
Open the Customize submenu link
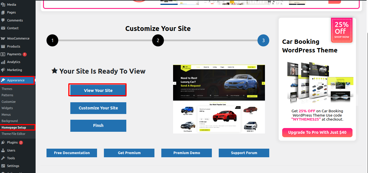[x=9, y=102]
